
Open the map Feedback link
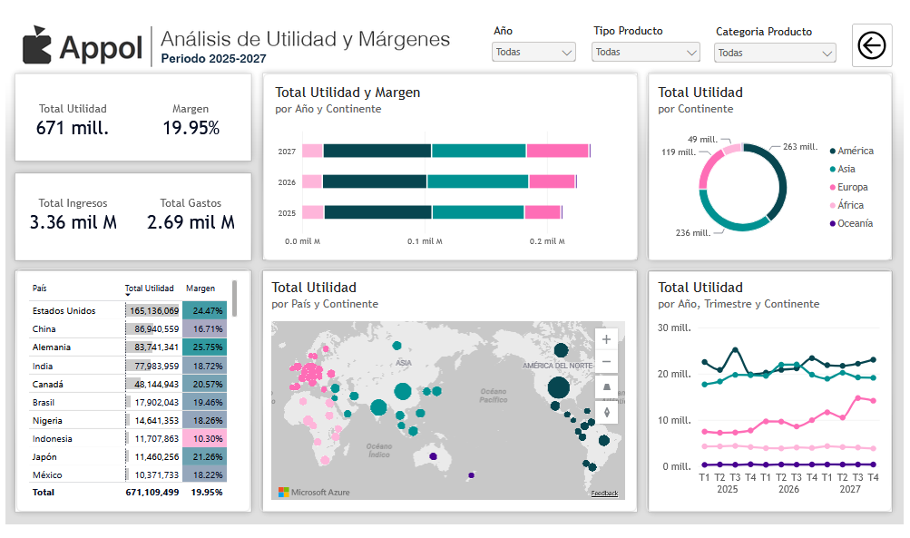pyautogui.click(x=604, y=494)
